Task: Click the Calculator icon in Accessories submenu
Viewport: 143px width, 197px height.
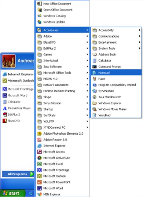Action: [94, 60]
